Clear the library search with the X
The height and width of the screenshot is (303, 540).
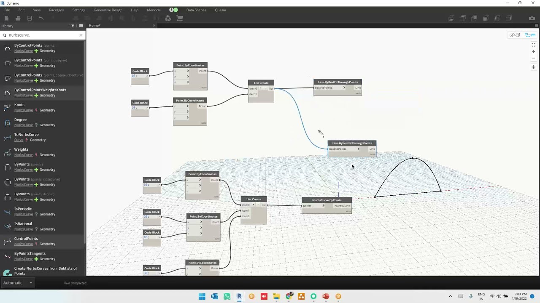(x=81, y=35)
